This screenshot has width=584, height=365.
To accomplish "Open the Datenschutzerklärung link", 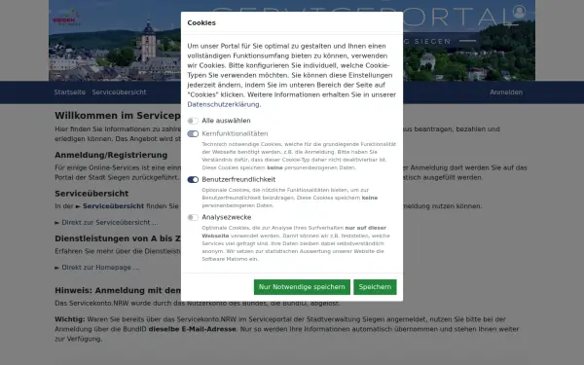I will 223,104.
